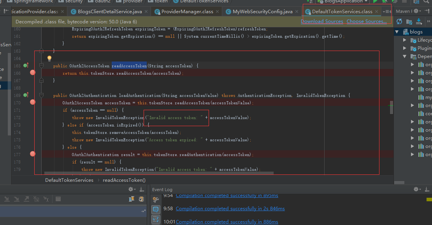Screen dimensions: 432x225
Task: Toggle the breakpoint on line 177
Action: pyautogui.click(x=32, y=154)
